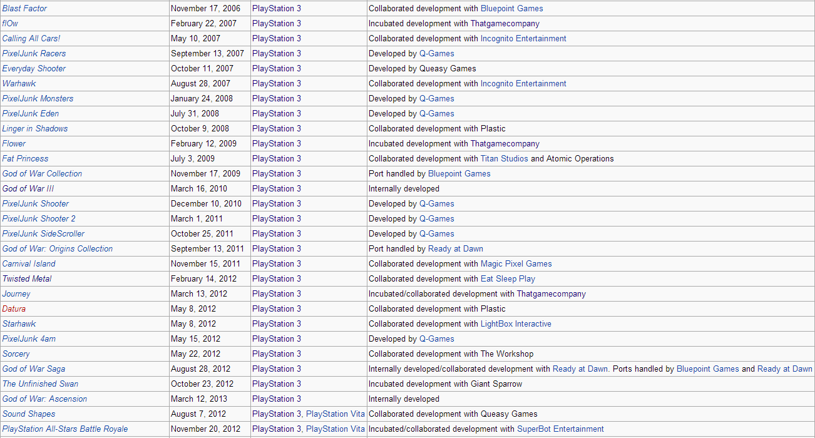Open The Unfinished Swan link
The width and height of the screenshot is (815, 438).
(x=40, y=384)
